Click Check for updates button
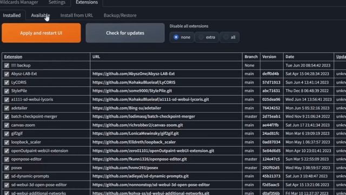This screenshot has height=195, width=346. pyautogui.click(x=125, y=33)
